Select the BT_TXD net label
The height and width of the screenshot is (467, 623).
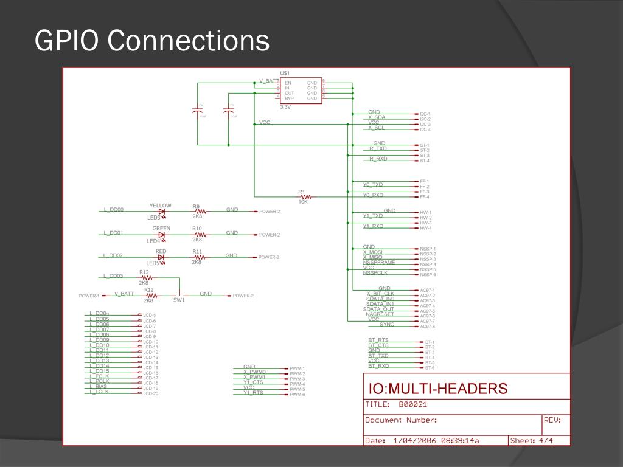click(378, 356)
